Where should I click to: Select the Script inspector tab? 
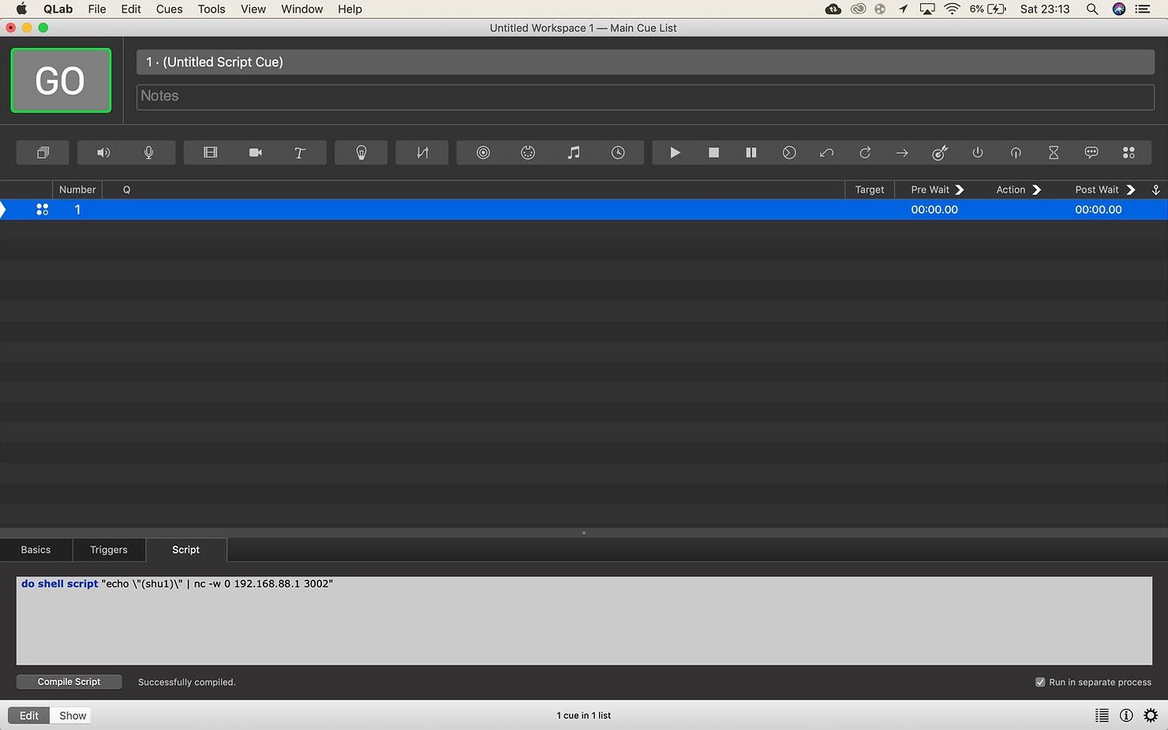click(186, 550)
